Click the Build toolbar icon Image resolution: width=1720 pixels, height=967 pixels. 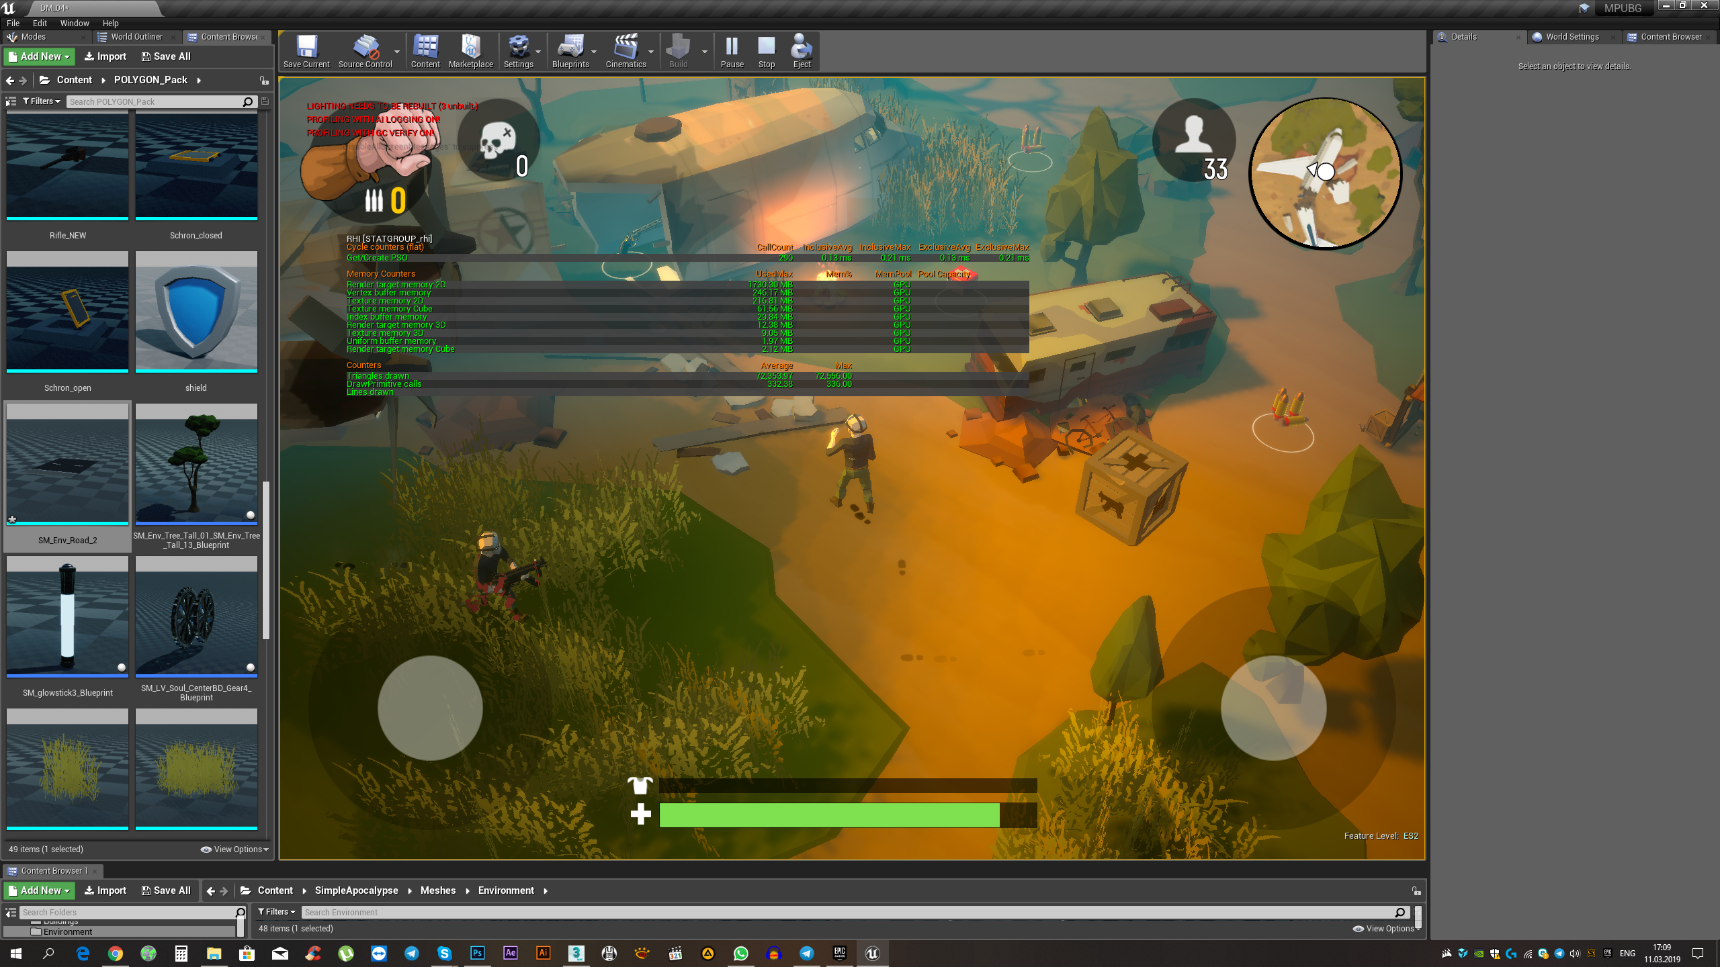678,51
